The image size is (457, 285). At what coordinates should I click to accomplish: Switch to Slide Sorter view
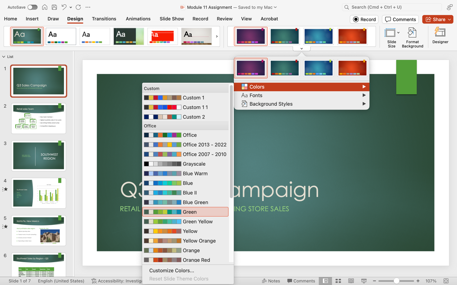pyautogui.click(x=338, y=281)
